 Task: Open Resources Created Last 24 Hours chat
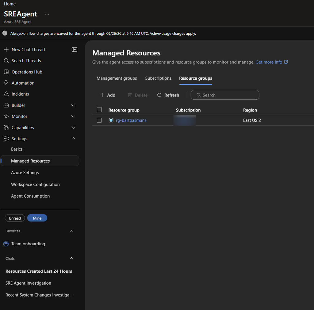(x=39, y=271)
